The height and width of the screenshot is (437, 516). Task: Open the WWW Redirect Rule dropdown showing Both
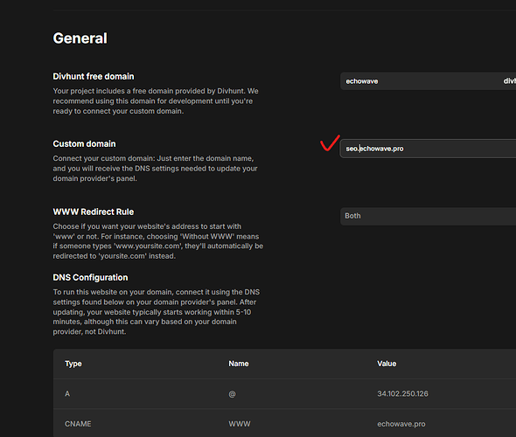pos(428,216)
